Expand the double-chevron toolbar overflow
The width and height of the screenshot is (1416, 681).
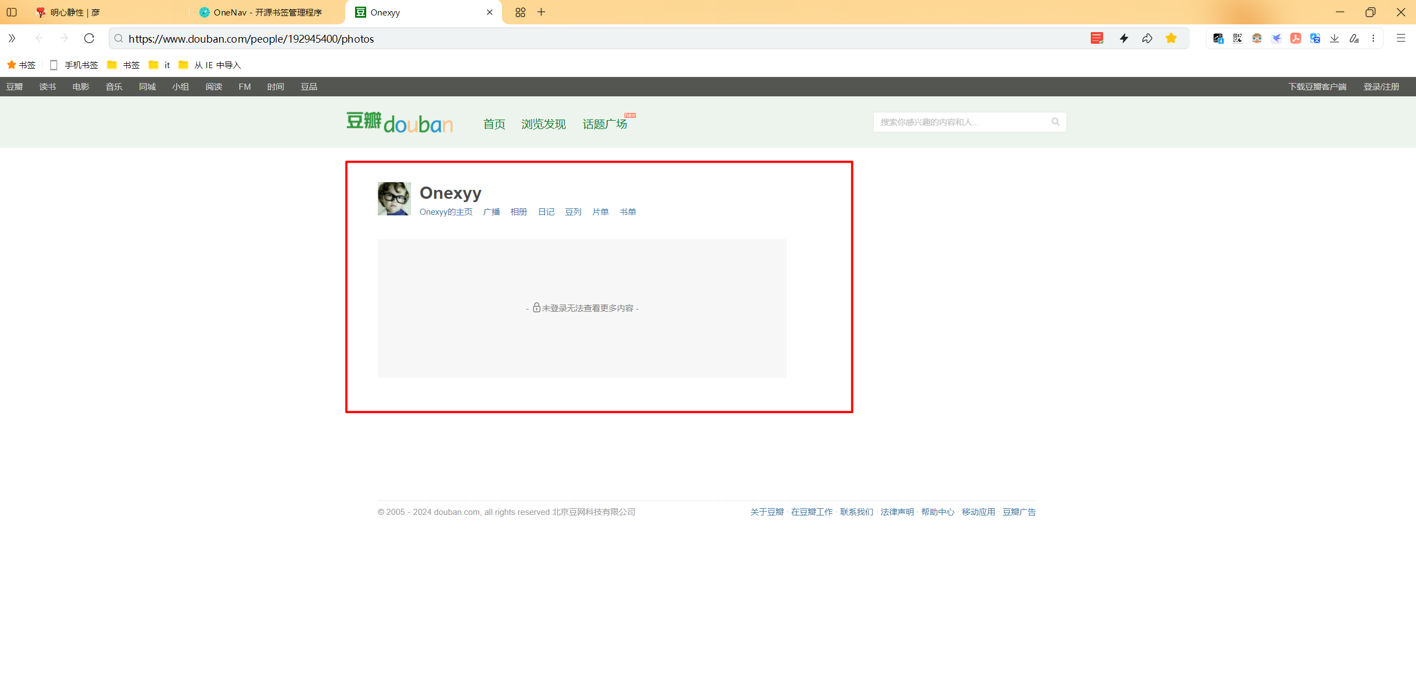(x=12, y=38)
